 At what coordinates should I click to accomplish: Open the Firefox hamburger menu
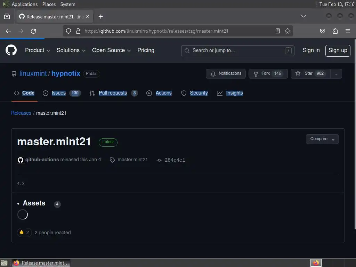pos(348,31)
